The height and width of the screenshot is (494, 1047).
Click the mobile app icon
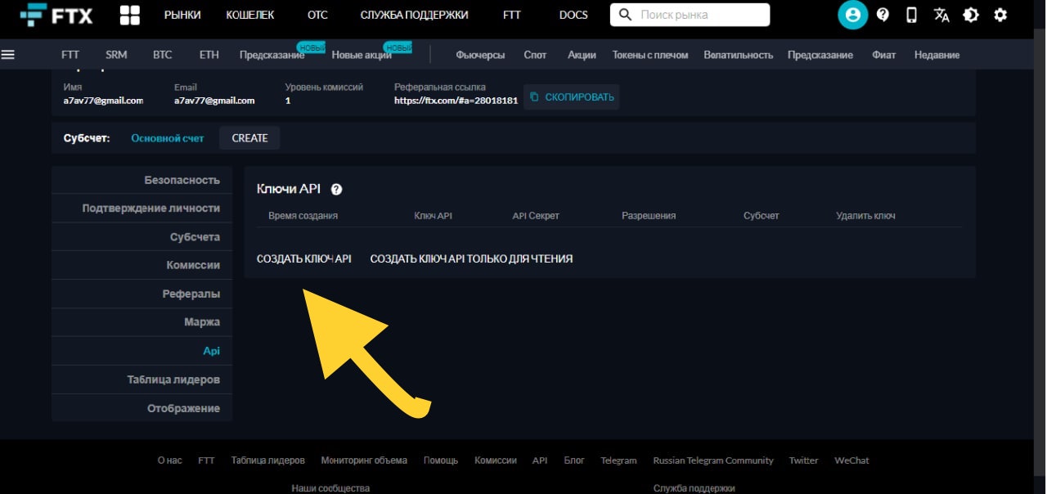911,14
